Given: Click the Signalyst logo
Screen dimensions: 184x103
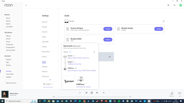Looking at the screenshot, I should tap(69, 81).
